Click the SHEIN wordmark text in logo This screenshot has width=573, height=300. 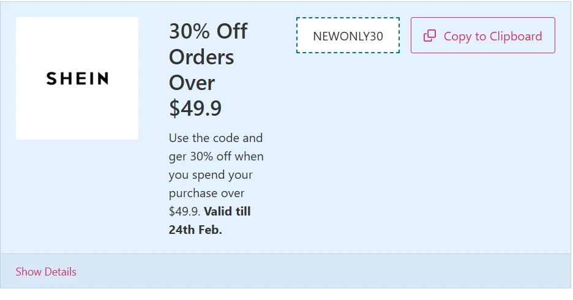(x=77, y=78)
